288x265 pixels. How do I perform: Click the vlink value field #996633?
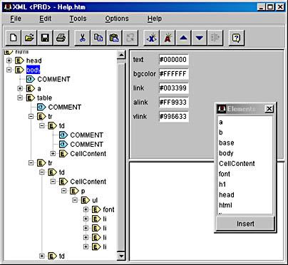coord(174,117)
